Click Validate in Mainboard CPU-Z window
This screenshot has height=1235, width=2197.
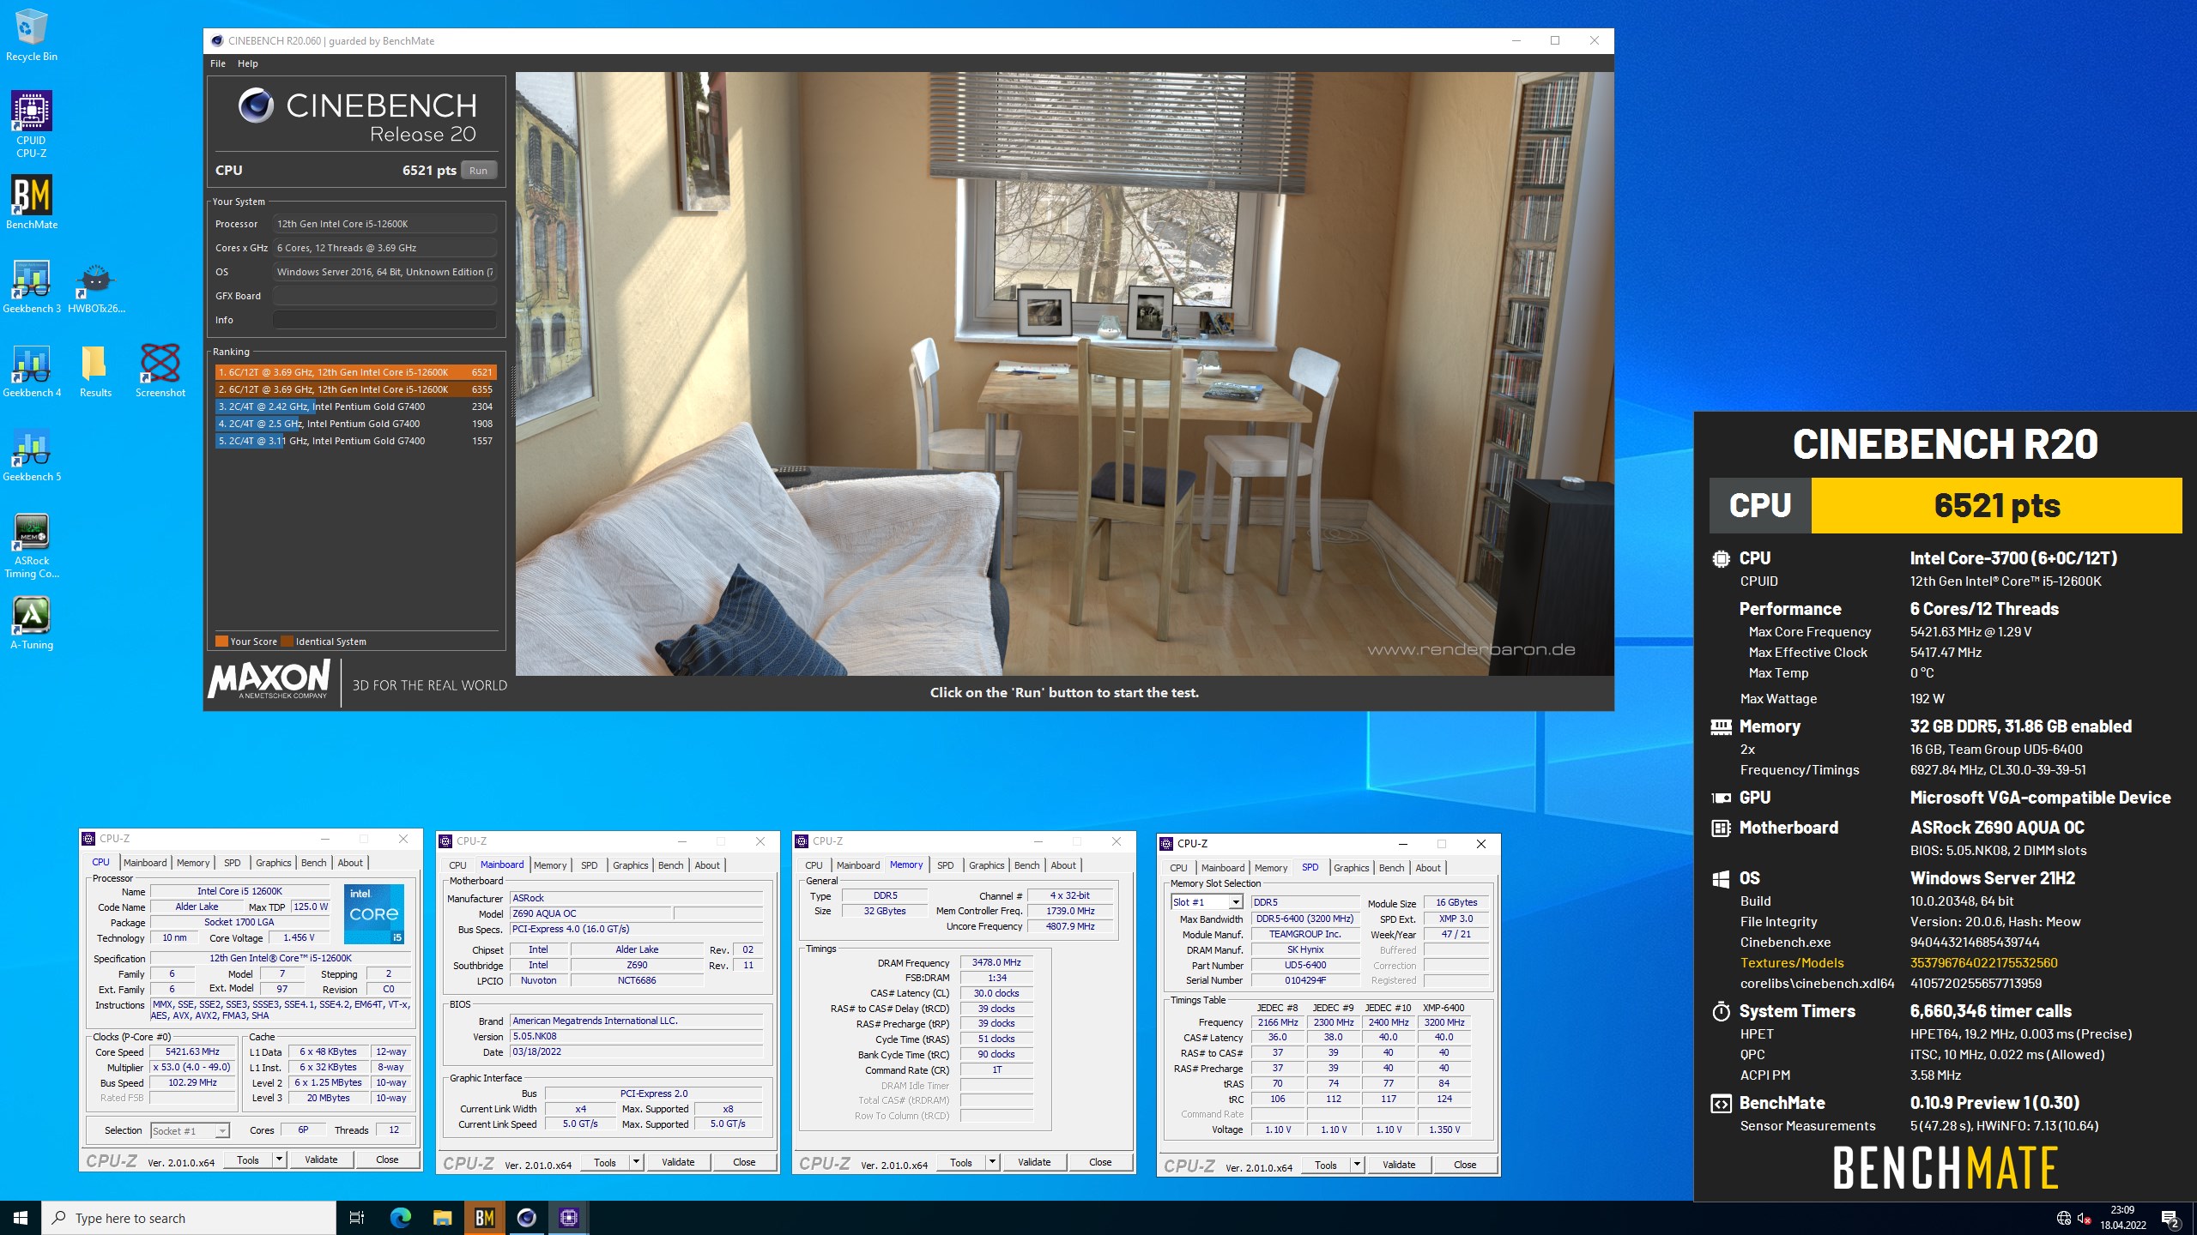pos(678,1162)
